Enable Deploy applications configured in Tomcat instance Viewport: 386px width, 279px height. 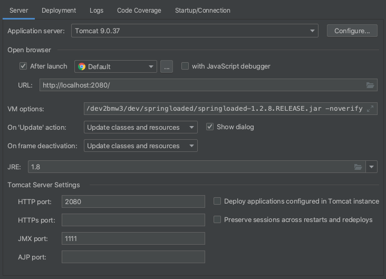click(217, 201)
